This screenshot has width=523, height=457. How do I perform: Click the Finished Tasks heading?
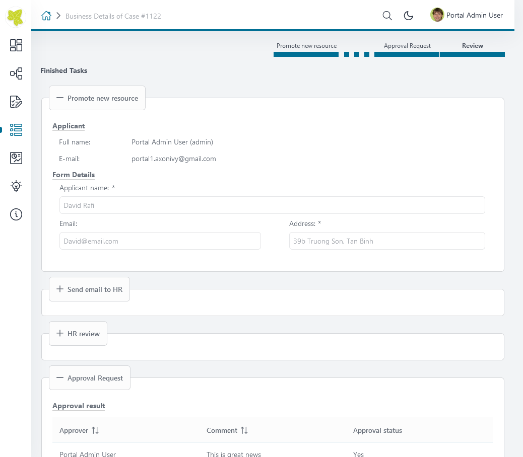pyautogui.click(x=63, y=70)
